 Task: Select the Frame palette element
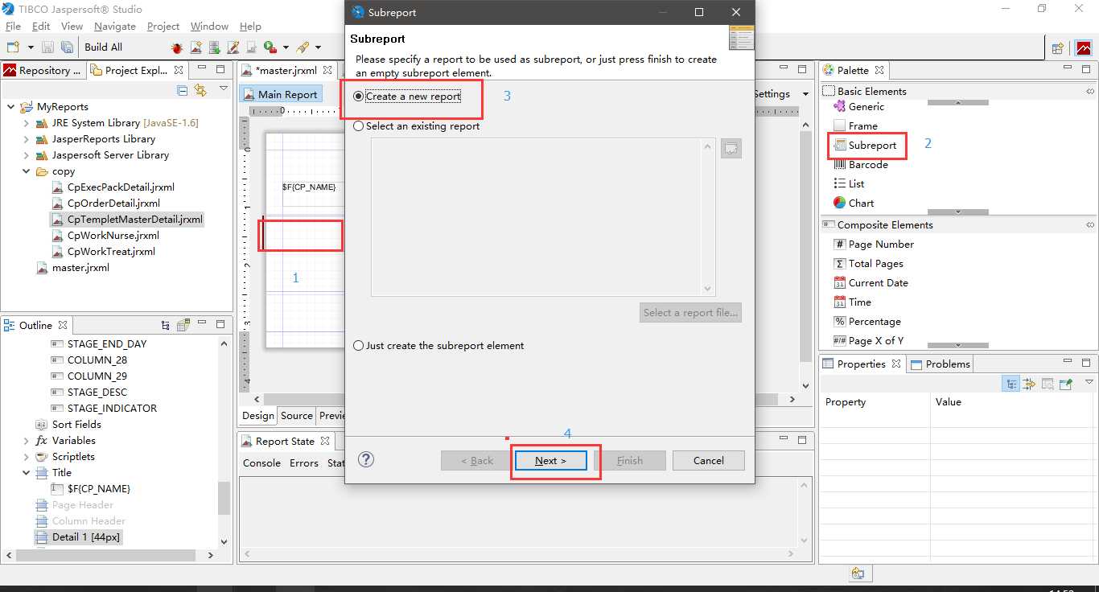coord(856,125)
